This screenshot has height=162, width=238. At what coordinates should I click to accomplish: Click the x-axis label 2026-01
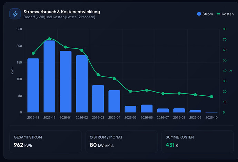click(x=66, y=118)
